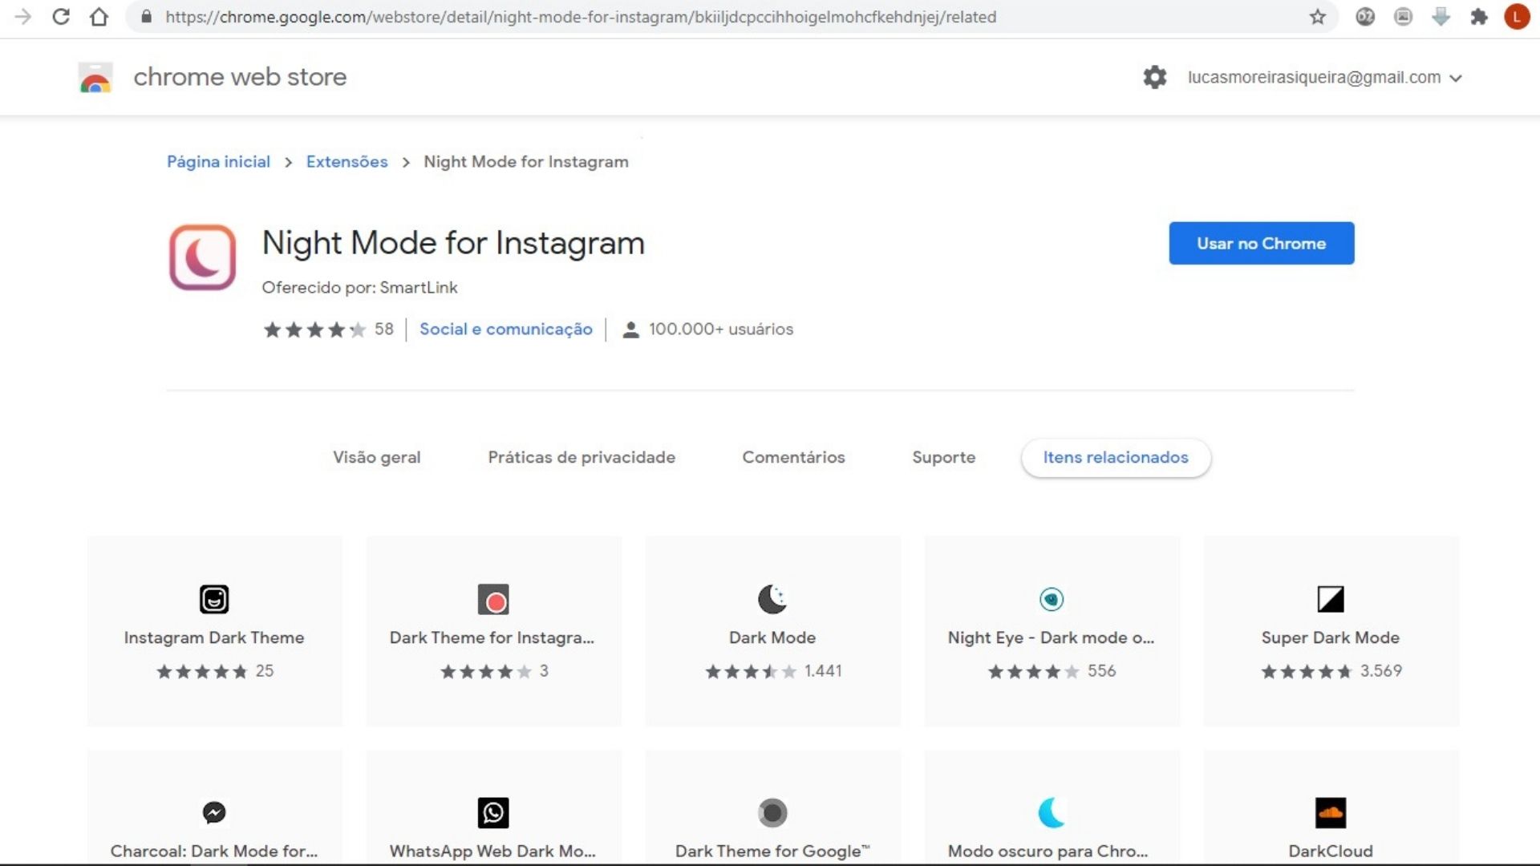Open the Dark Theme for Instagra... title
This screenshot has width=1540, height=866.
(492, 637)
